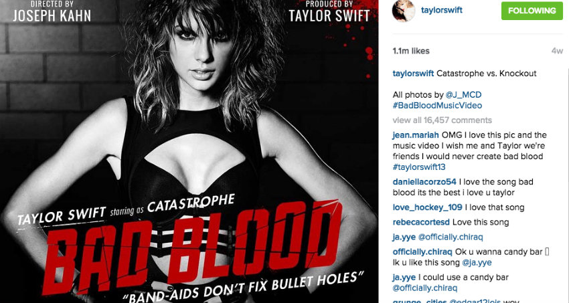Image resolution: width=569 pixels, height=303 pixels.
Task: Click the ja.yye username above officially.chiraq comment
Action: click(404, 237)
